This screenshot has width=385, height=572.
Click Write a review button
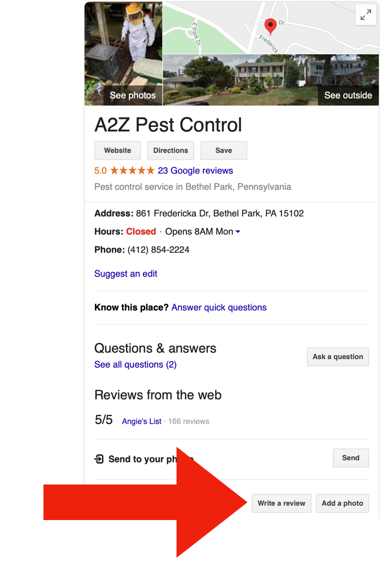(282, 503)
